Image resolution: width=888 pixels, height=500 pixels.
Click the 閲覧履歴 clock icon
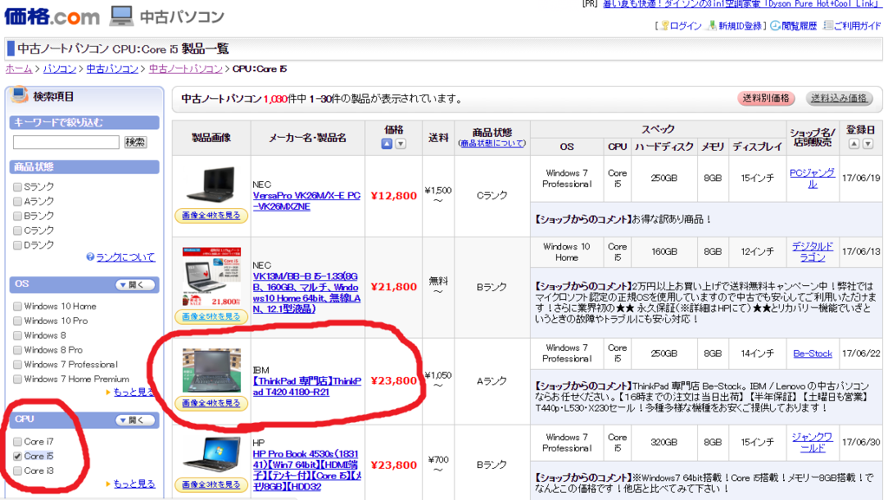tap(774, 26)
